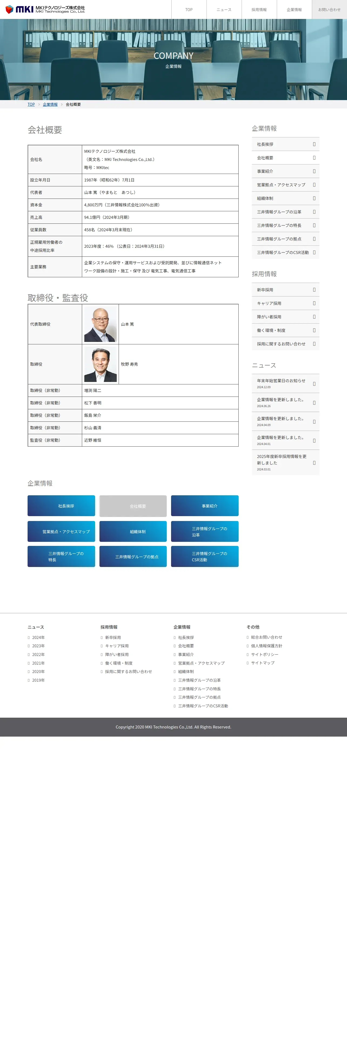Click the 三井情報グループの拠点 blue button
347x1042 pixels.
133,556
